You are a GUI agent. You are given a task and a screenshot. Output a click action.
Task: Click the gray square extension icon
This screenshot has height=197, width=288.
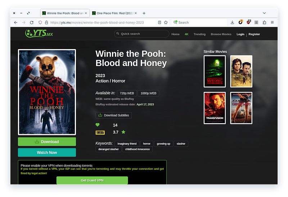[256, 23]
